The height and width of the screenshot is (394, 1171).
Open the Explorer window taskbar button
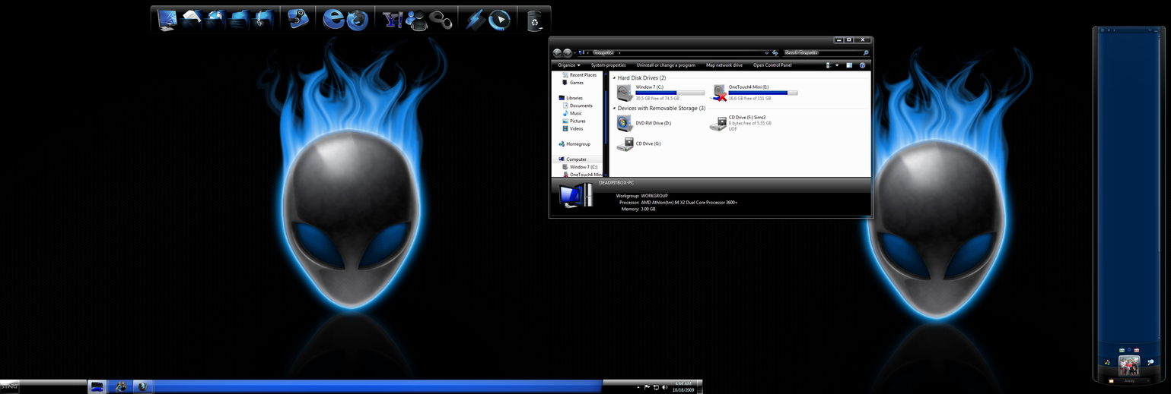[97, 386]
